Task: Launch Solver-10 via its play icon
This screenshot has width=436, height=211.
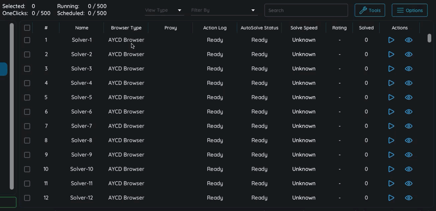Action: click(x=391, y=169)
